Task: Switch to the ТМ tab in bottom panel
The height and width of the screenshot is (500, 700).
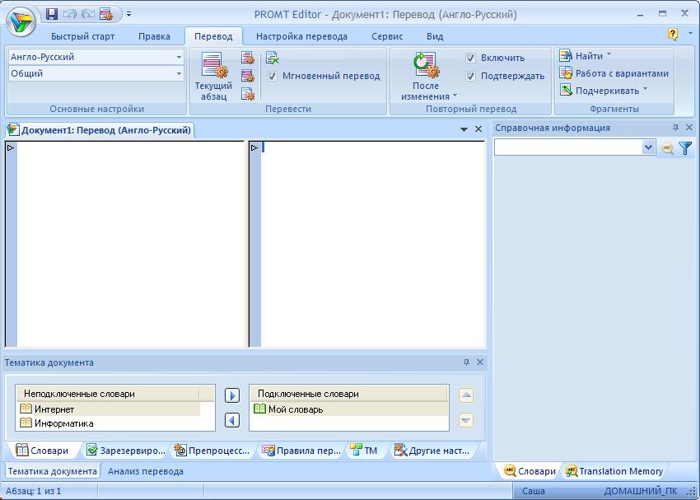Action: coord(364,451)
